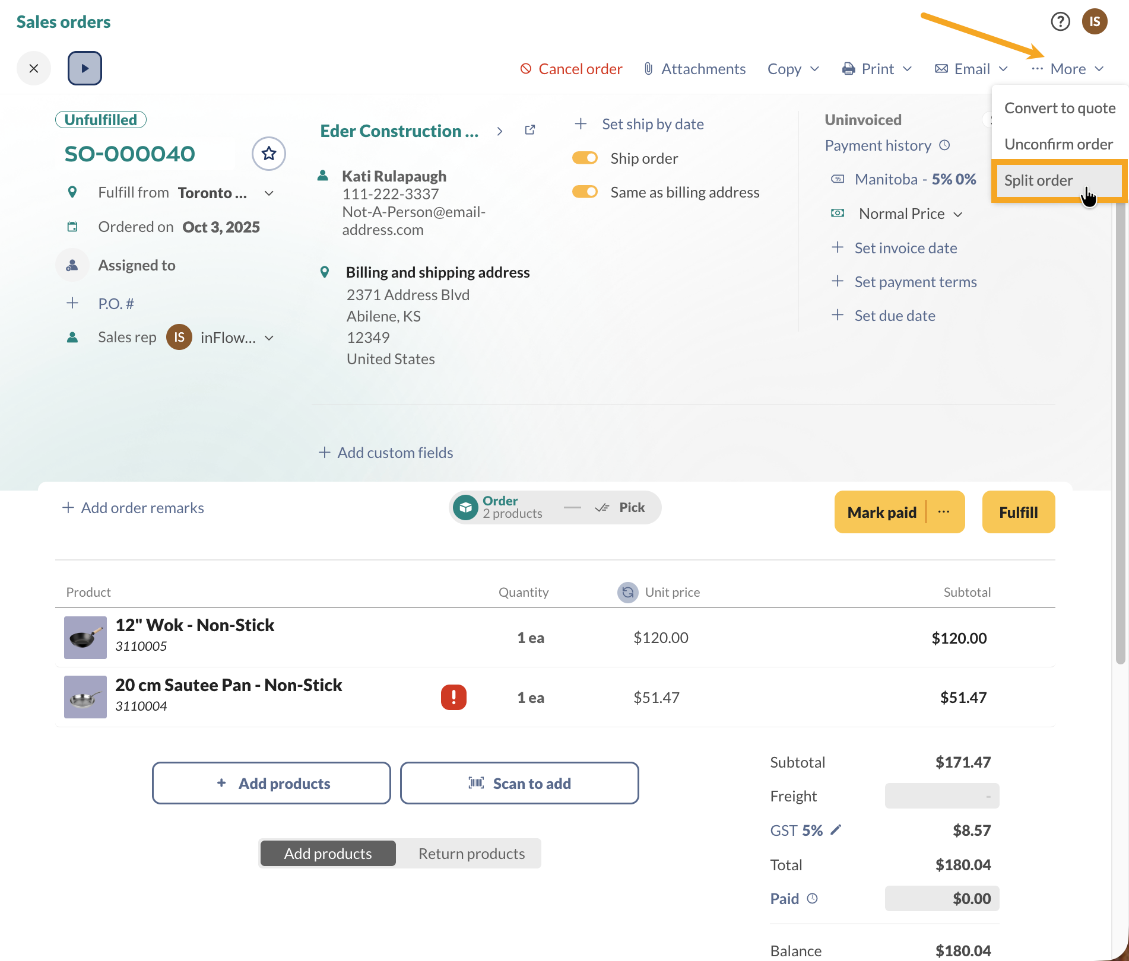Click the help question mark icon

click(x=1061, y=21)
